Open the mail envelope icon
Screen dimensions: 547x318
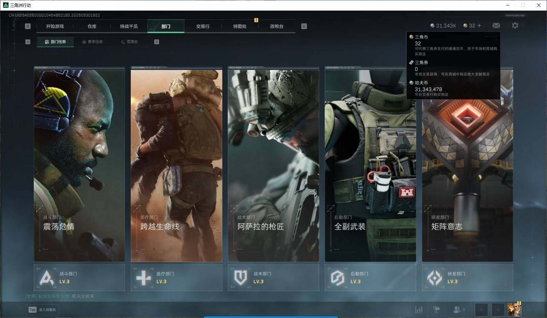point(496,26)
